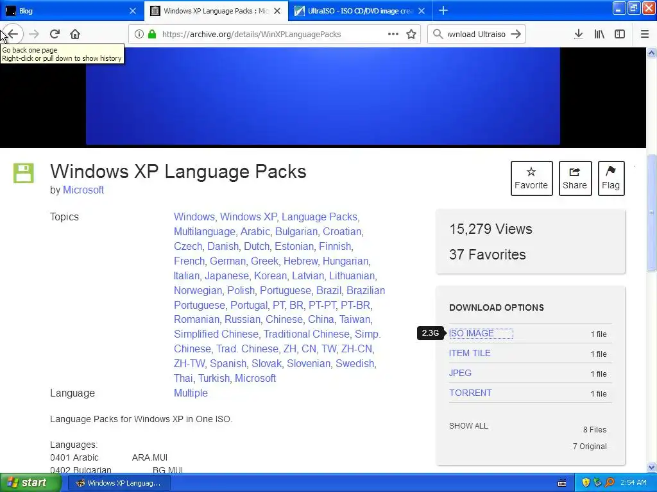Go back one page with the back arrow
This screenshot has width=657, height=492.
(13, 34)
